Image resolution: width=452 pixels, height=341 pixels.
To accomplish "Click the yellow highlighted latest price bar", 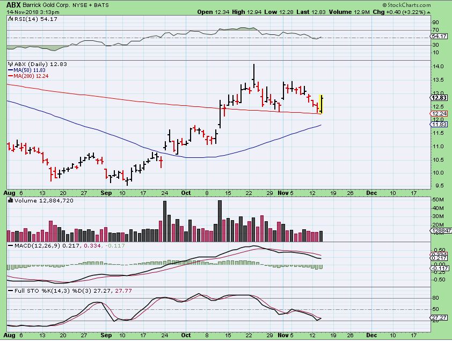I will click(x=321, y=104).
